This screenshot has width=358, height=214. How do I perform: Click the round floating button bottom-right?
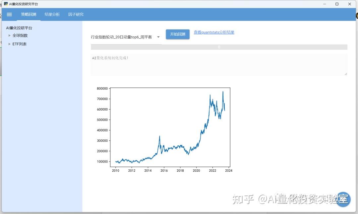[x=343, y=199]
